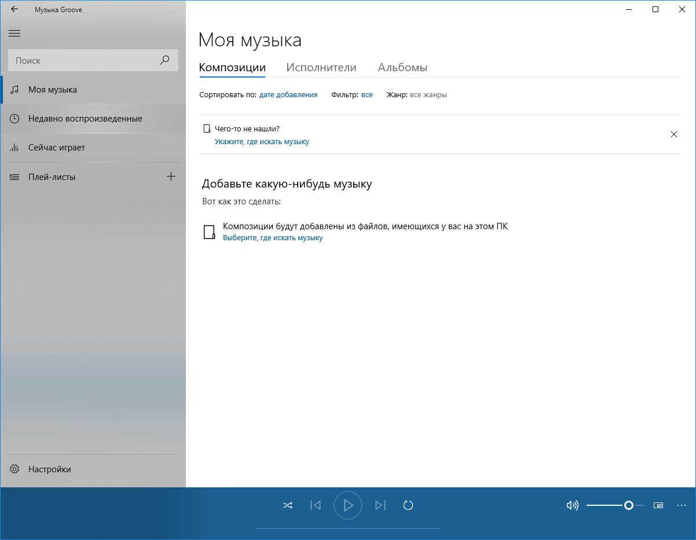Maximize the Groove window
Screen dimensions: 696x540
pyautogui.click(x=655, y=9)
